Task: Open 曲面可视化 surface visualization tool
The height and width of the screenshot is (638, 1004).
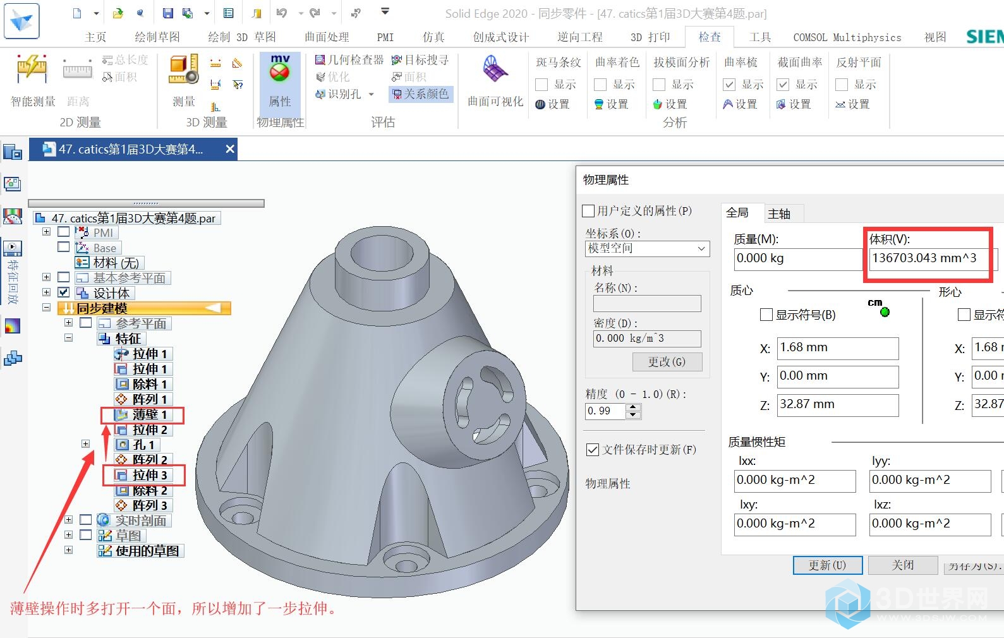Action: pyautogui.click(x=495, y=80)
